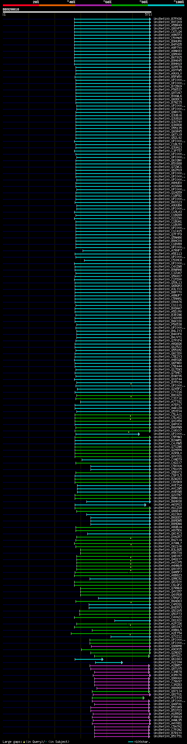Click the orange ~40% identity legend segment
The width and height of the screenshot is (187, 744).
(57, 5)
